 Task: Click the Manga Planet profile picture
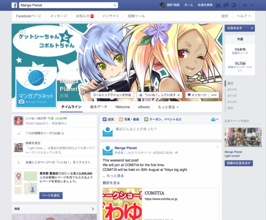(36, 87)
